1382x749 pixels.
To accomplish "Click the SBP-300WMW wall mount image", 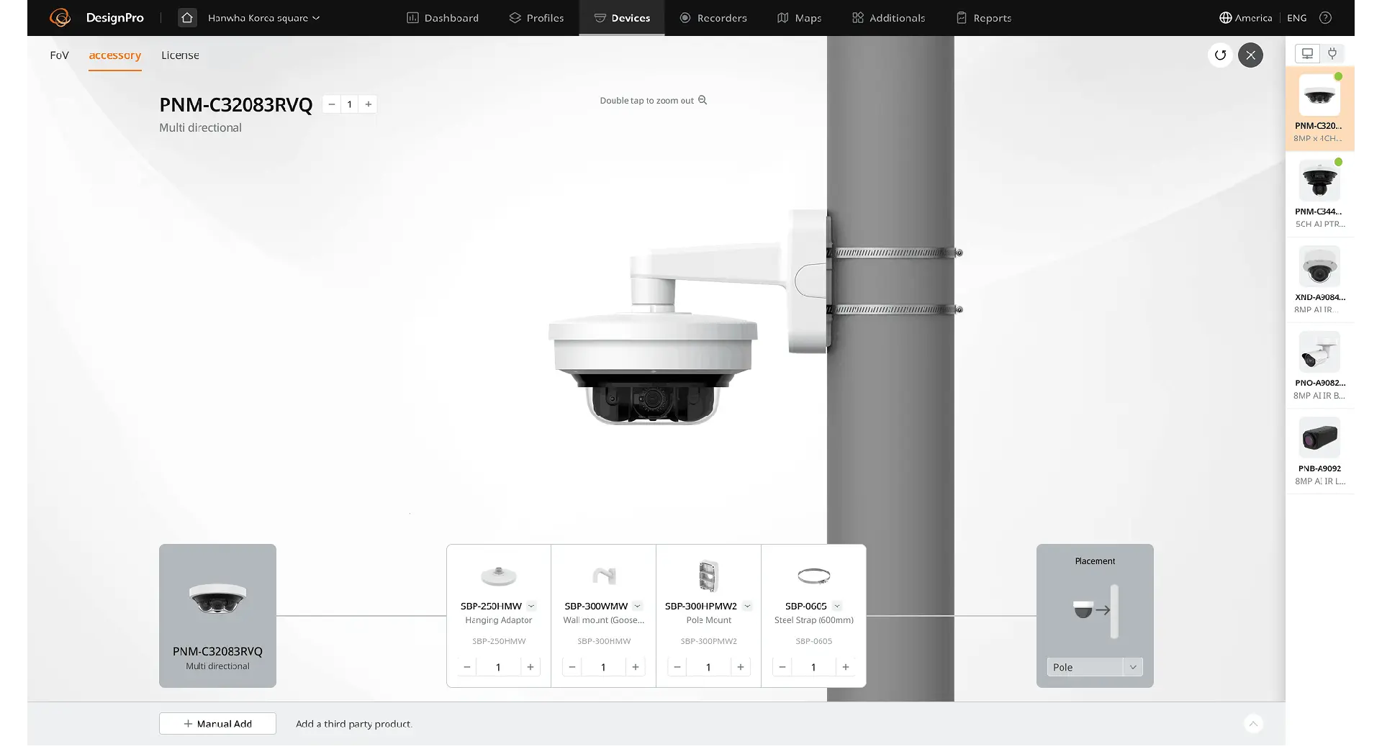I will [604, 576].
